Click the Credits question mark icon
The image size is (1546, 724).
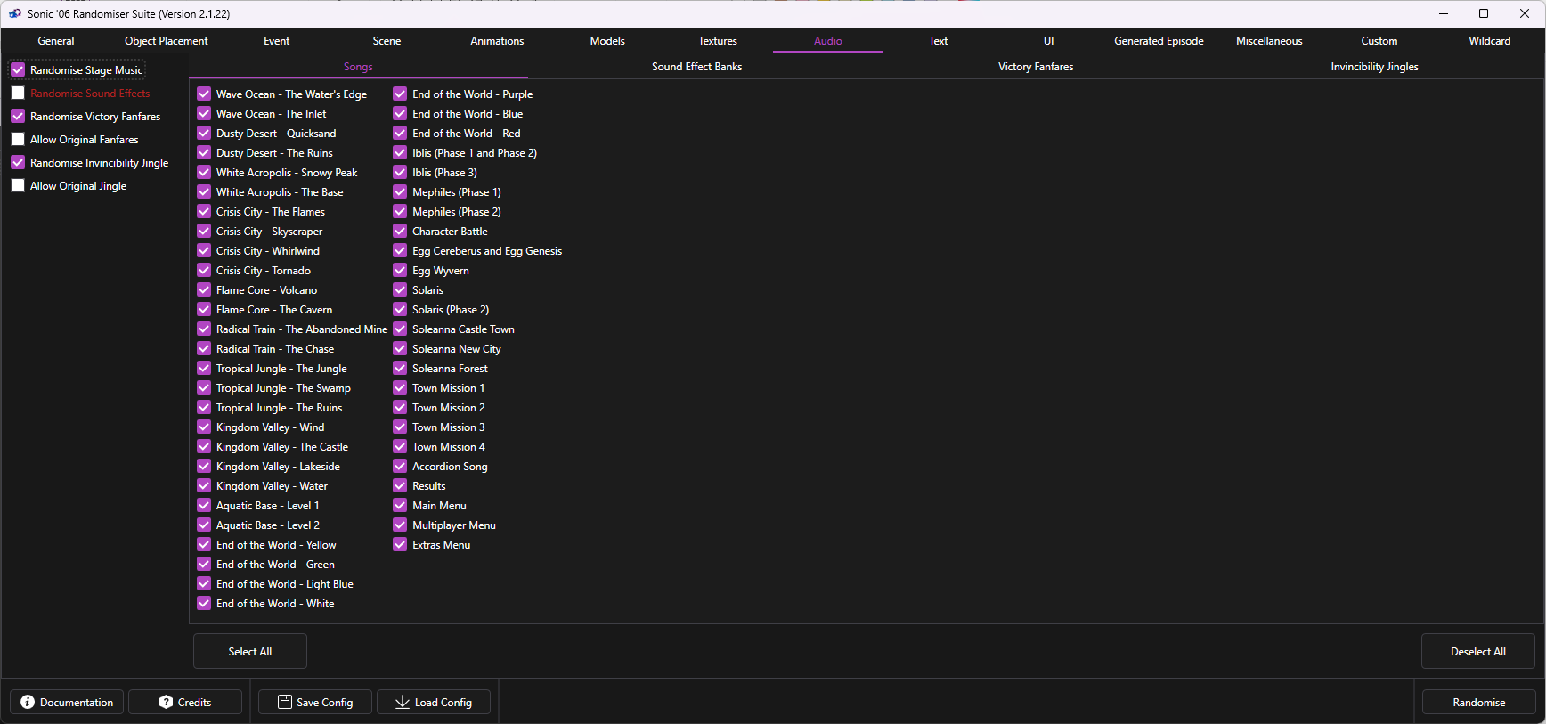point(166,702)
